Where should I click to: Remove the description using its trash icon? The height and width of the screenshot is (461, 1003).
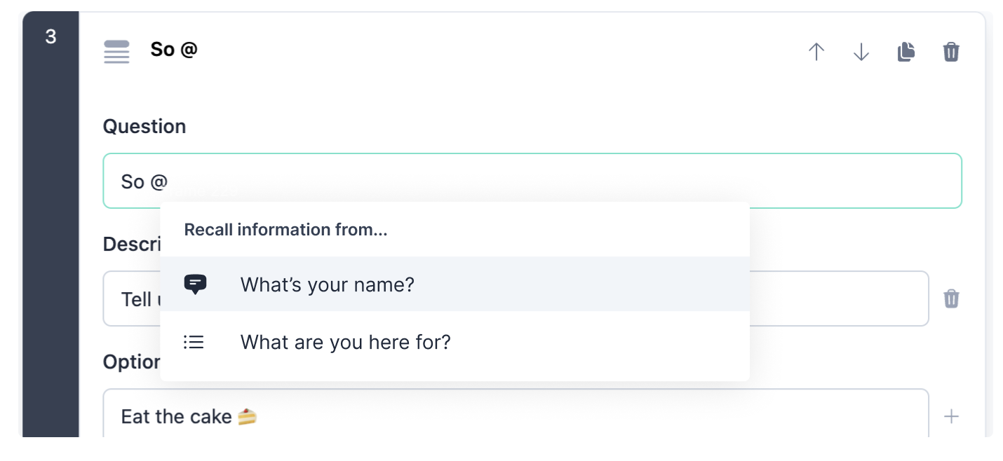click(x=951, y=298)
